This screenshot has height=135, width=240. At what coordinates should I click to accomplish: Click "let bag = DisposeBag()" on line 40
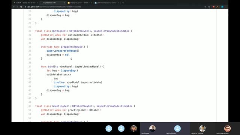coord(62,70)
